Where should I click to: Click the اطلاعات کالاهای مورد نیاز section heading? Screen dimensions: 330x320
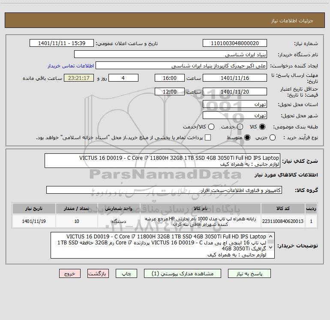click(x=286, y=175)
